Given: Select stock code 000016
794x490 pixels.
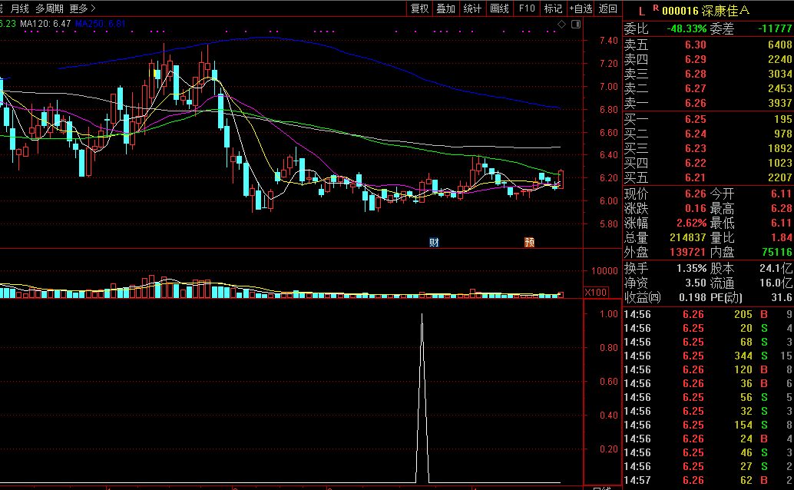Looking at the screenshot, I should [680, 11].
